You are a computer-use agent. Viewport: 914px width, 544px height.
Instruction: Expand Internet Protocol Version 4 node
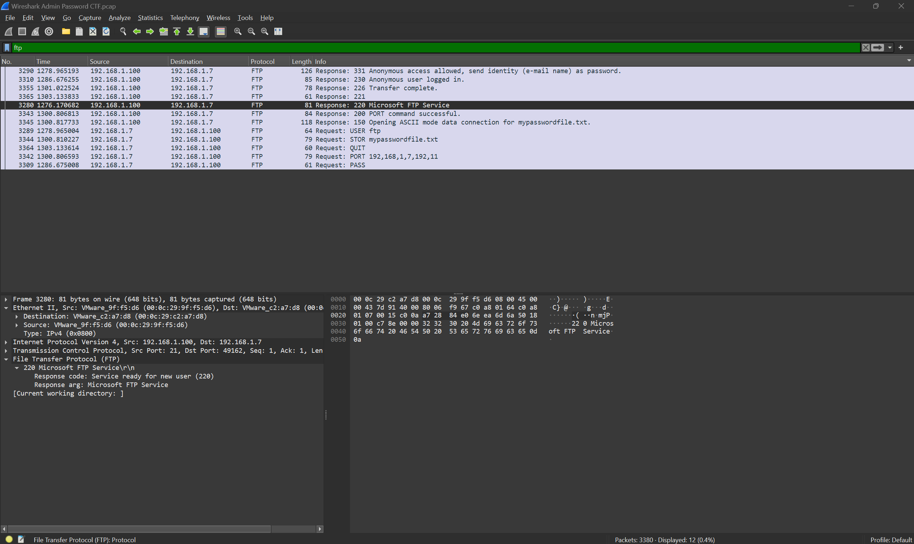[6, 342]
